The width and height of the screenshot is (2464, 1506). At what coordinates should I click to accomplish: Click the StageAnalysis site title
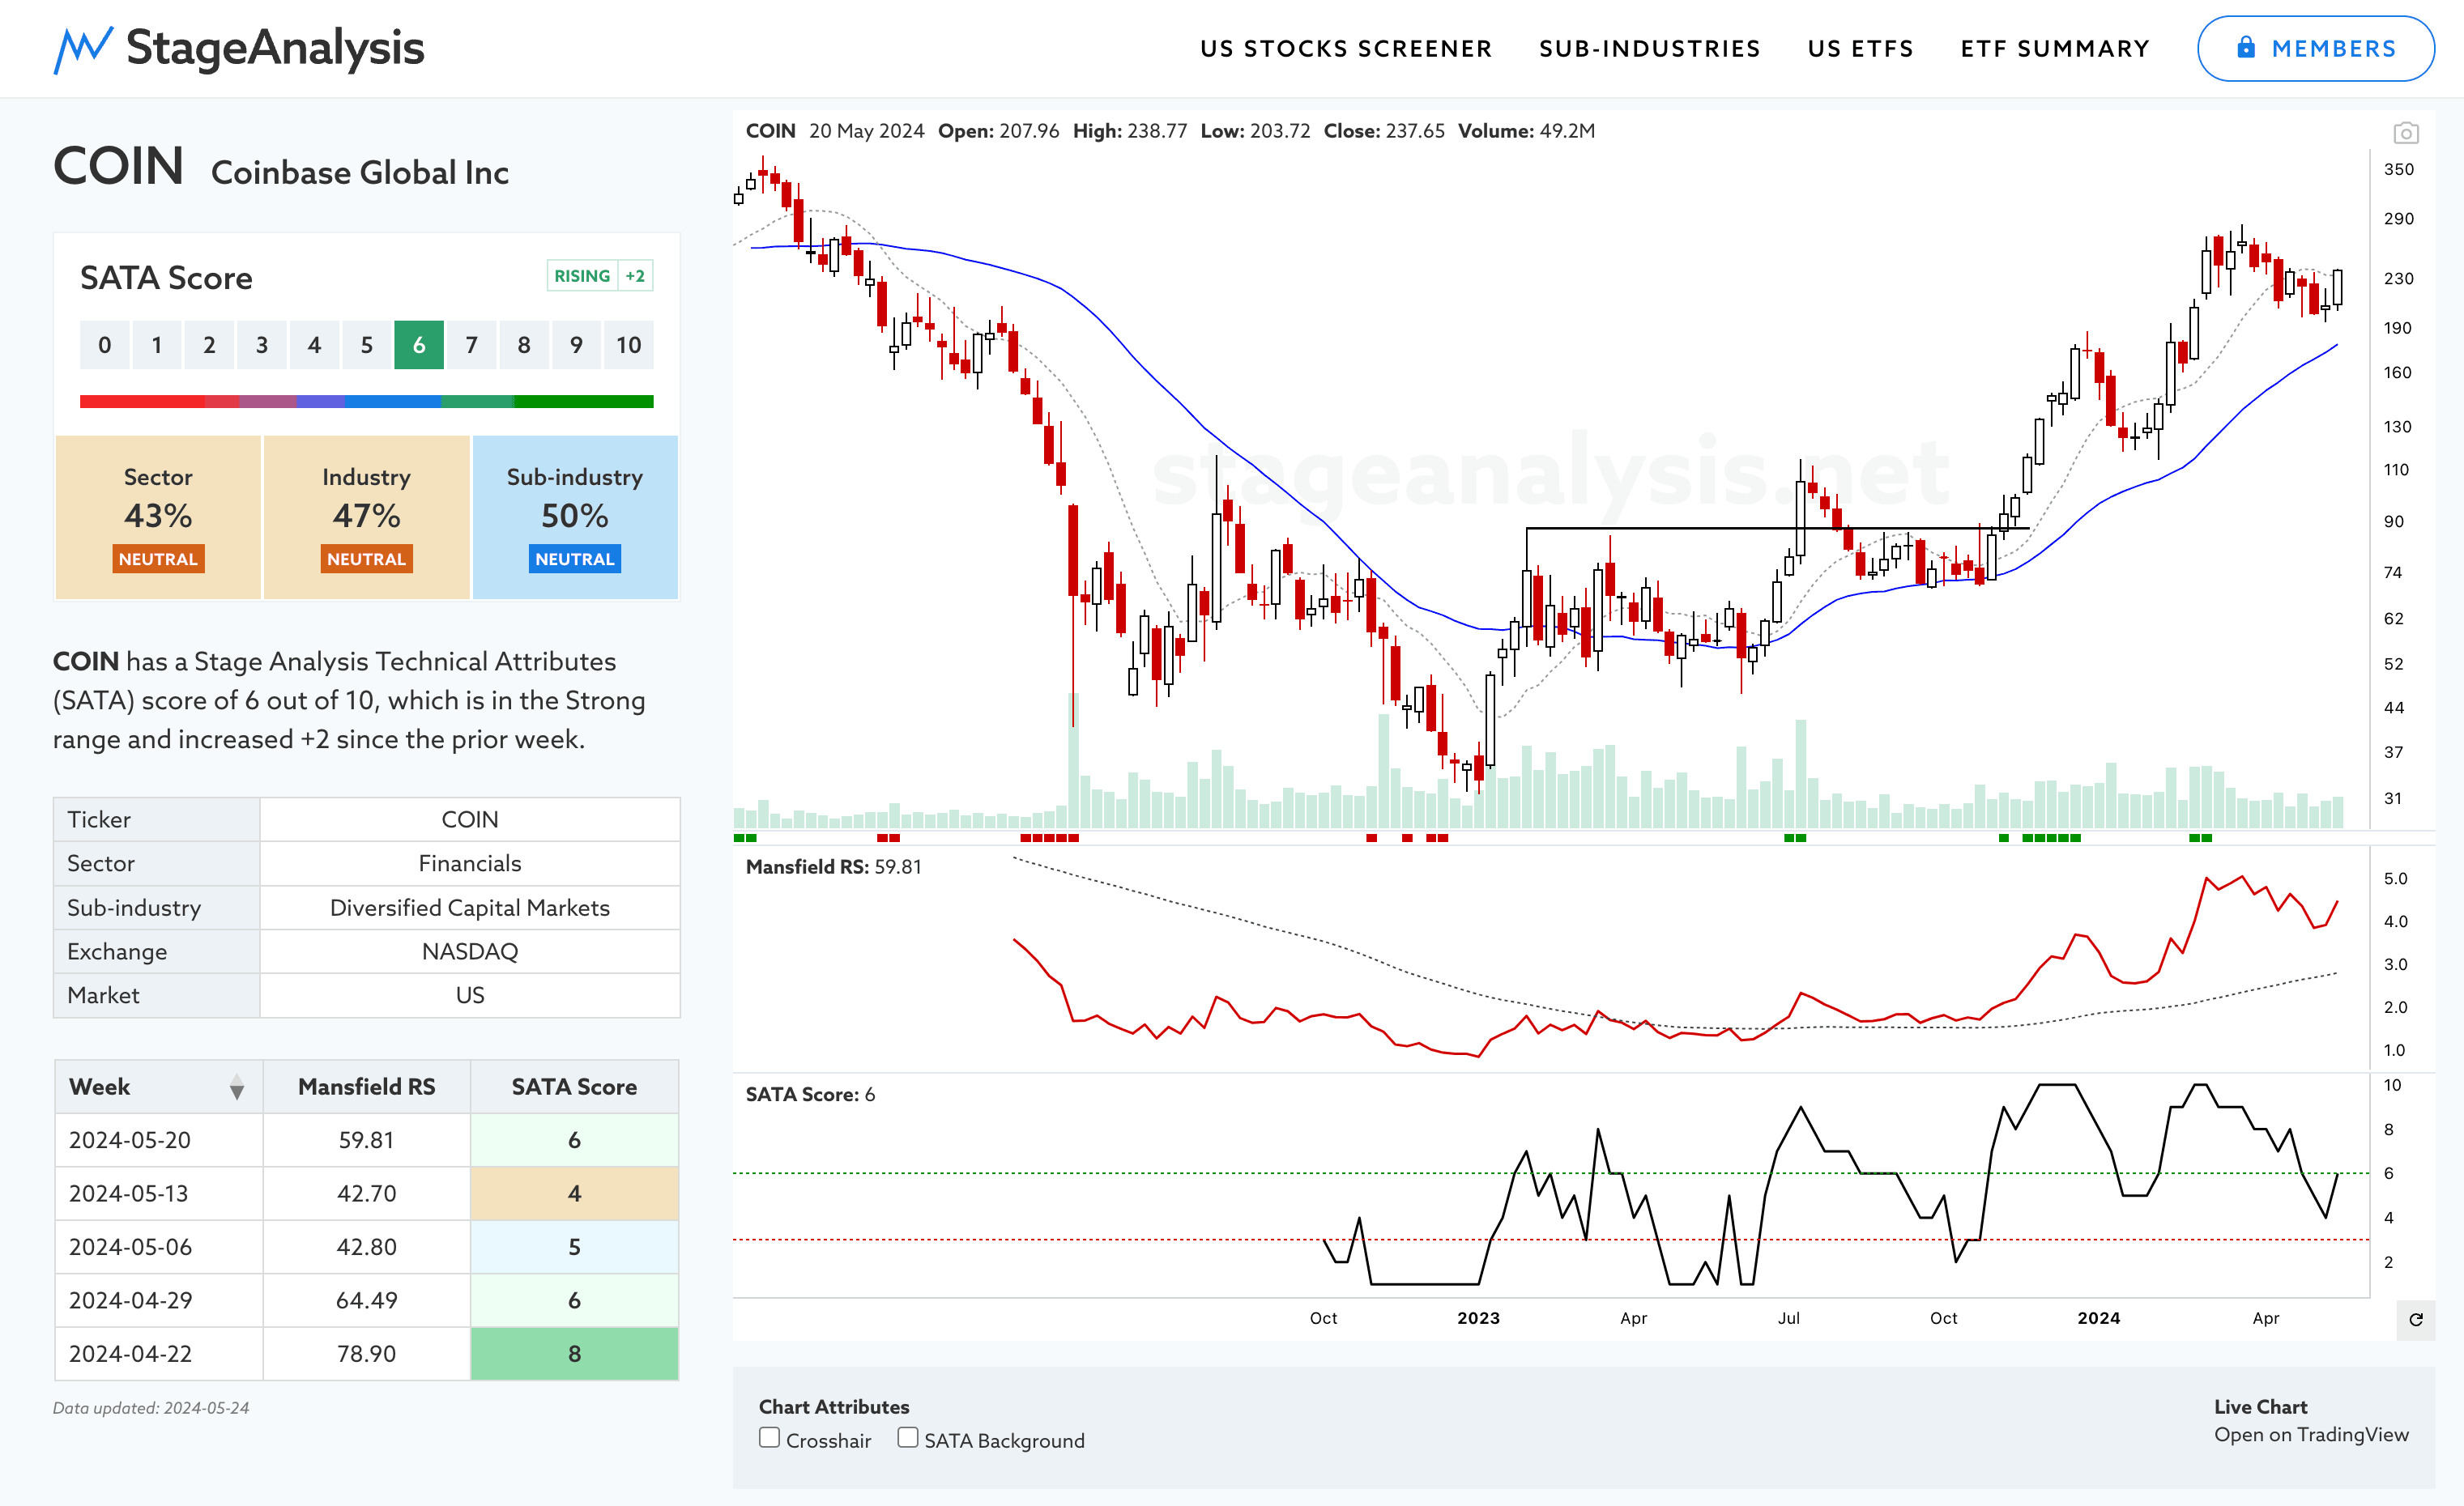pyautogui.click(x=275, y=48)
